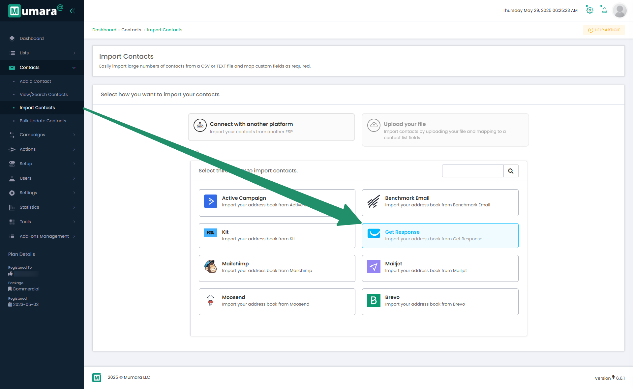Click '2025 © Mumara LLC' footer text

pyautogui.click(x=129, y=377)
